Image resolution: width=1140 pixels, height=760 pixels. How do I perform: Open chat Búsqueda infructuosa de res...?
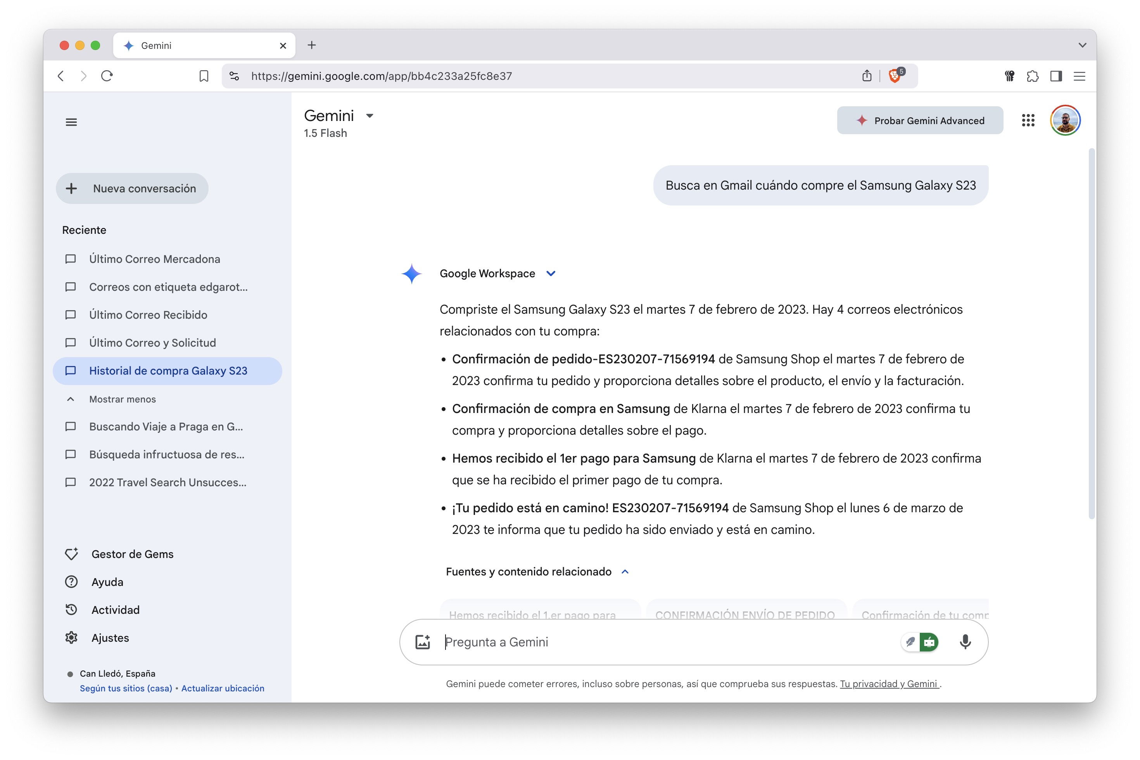[167, 454]
